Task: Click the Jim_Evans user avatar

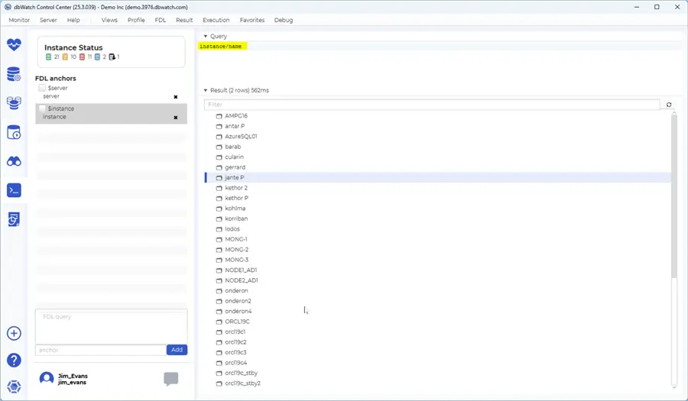Action: tap(47, 379)
